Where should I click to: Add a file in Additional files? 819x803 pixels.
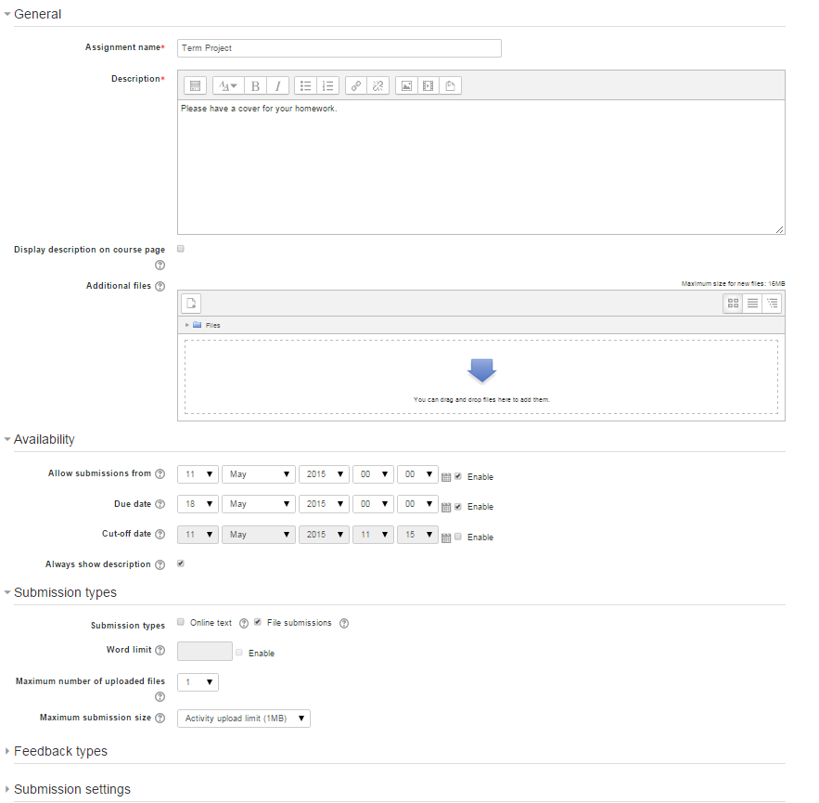[x=191, y=304]
